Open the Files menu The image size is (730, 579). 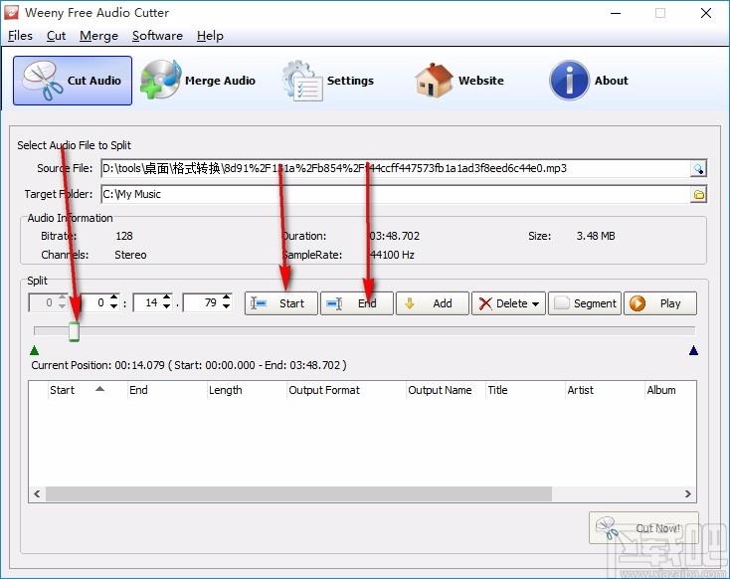20,36
